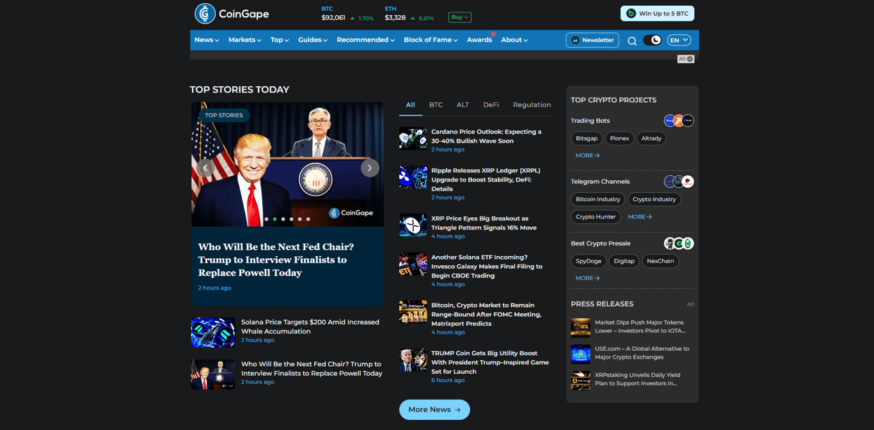Expand the Markets menu
This screenshot has height=430, width=874.
tap(244, 40)
